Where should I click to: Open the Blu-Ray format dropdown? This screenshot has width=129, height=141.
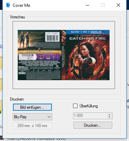click(x=32, y=117)
